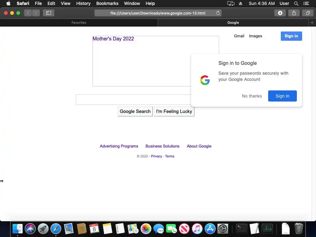Open the Bookmarks menu
This screenshot has width=316, height=237.
coord(107,3)
